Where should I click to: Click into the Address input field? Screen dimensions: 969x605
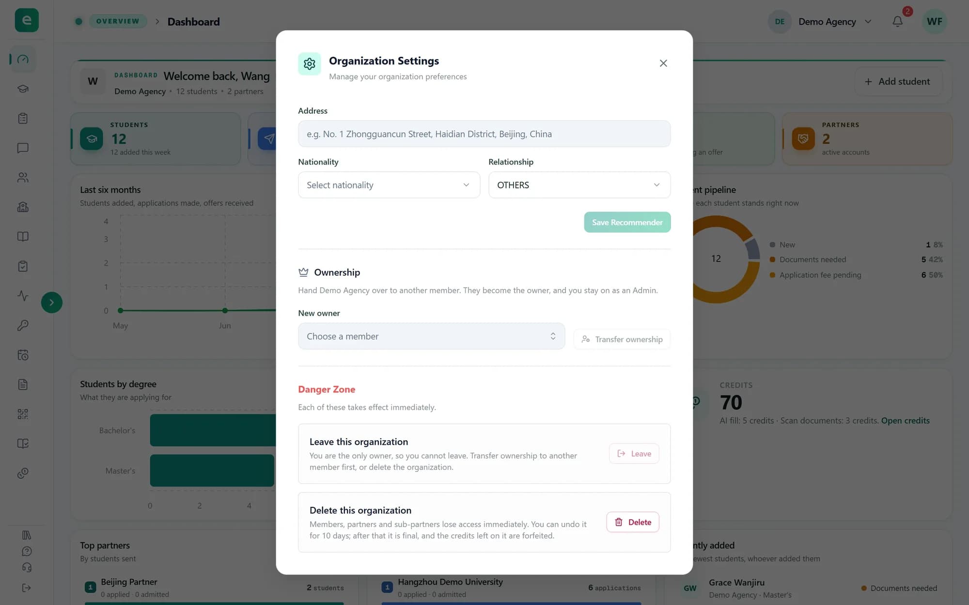[484, 134]
